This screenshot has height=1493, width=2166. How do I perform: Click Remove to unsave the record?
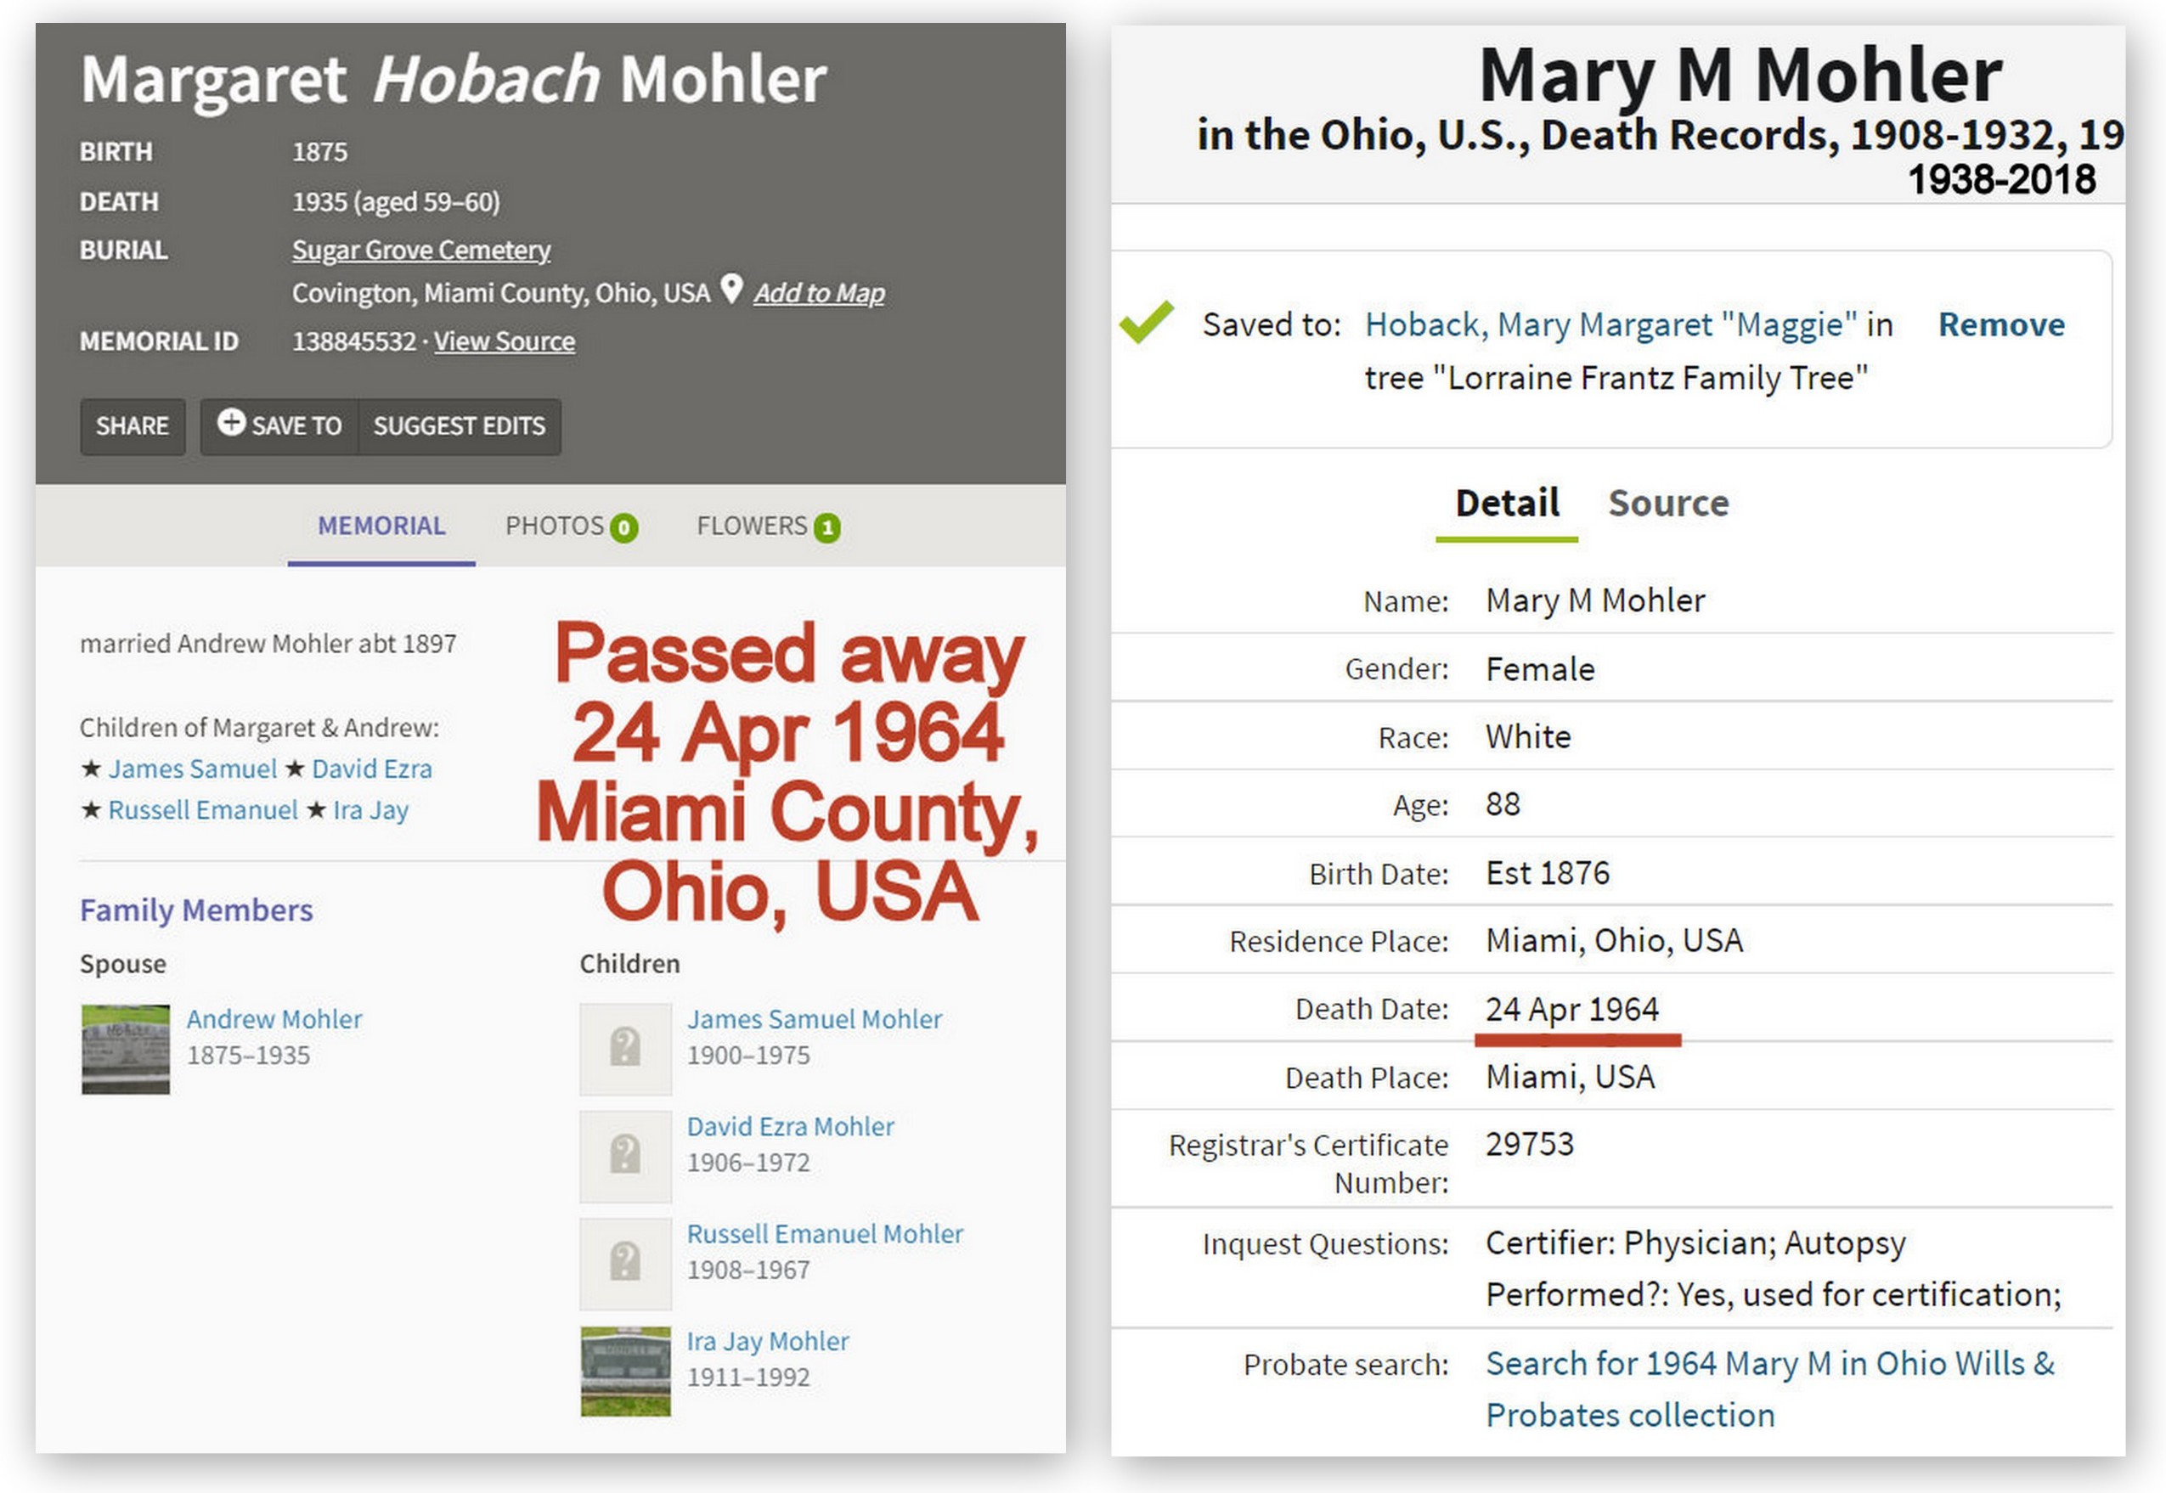2000,324
